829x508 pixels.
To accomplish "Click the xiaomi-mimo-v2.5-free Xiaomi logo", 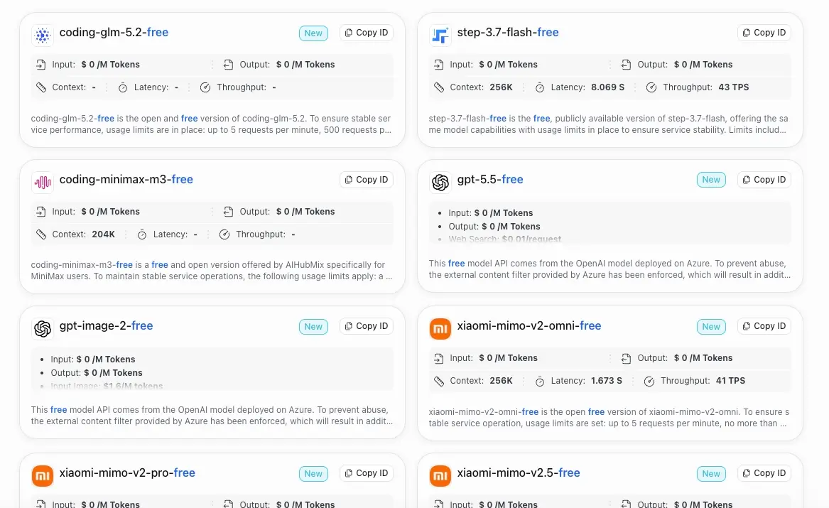I will tap(440, 476).
